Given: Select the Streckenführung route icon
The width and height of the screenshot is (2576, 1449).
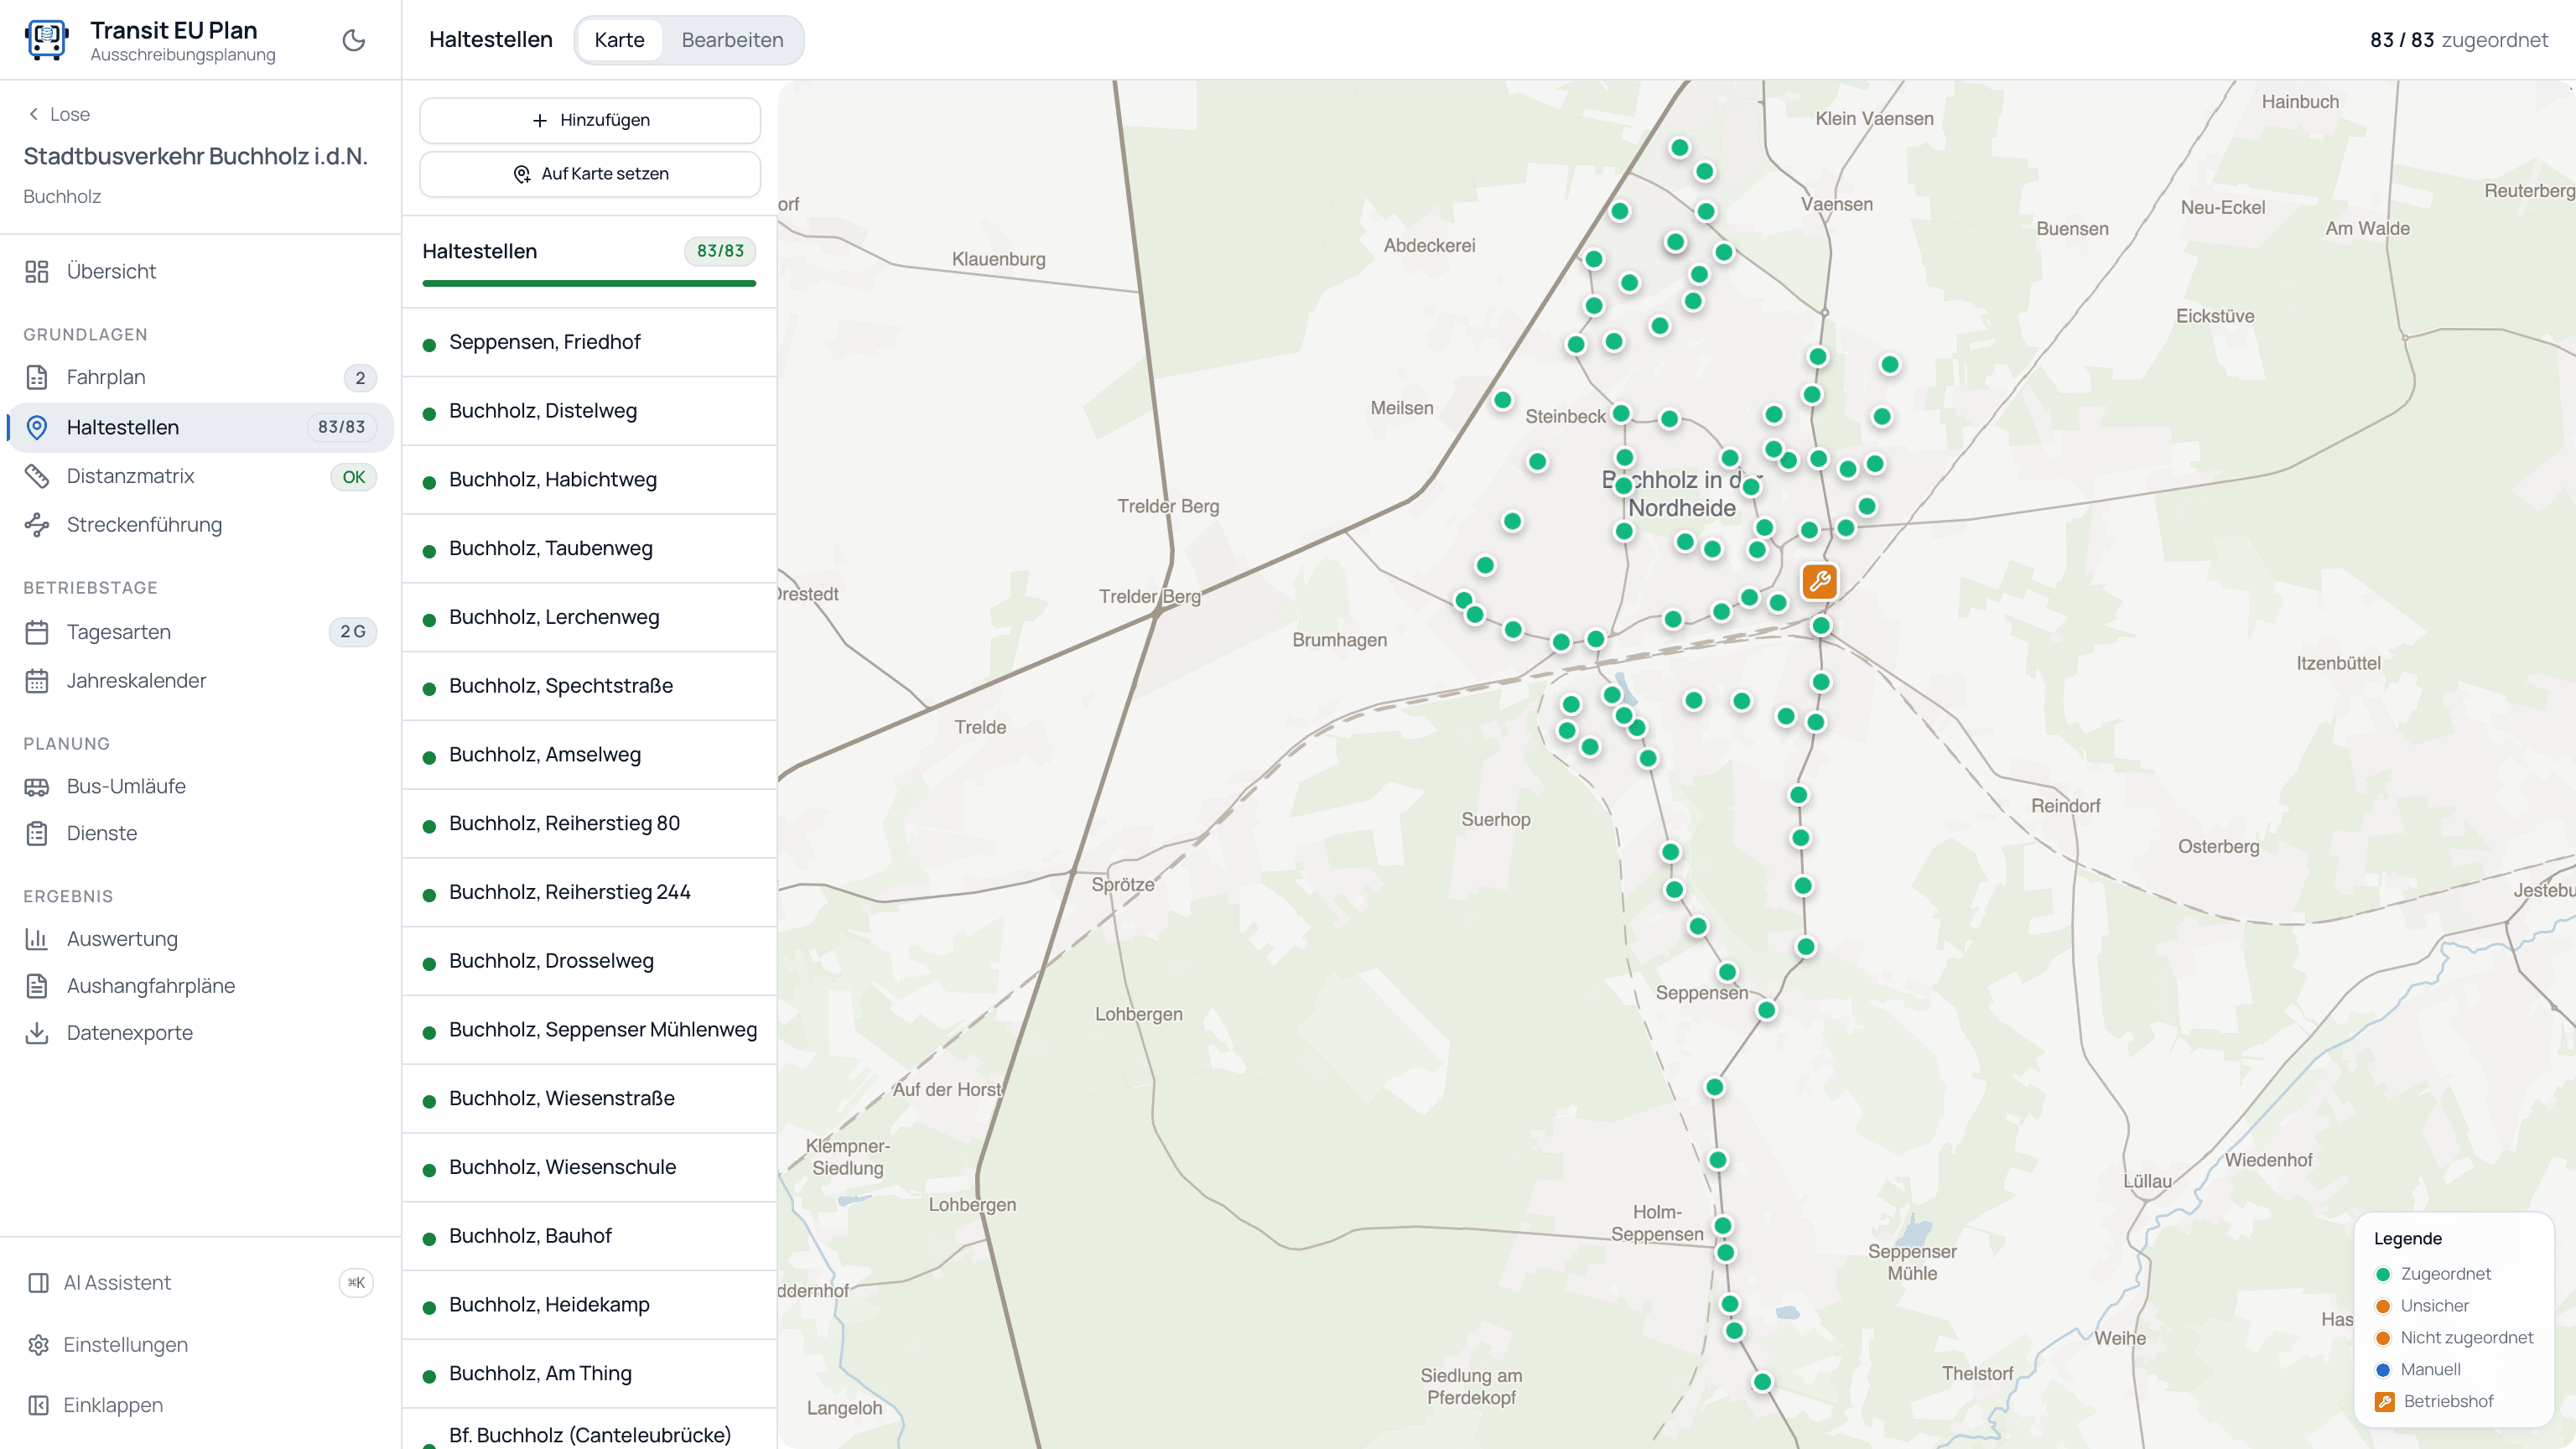Looking at the screenshot, I should click(37, 525).
